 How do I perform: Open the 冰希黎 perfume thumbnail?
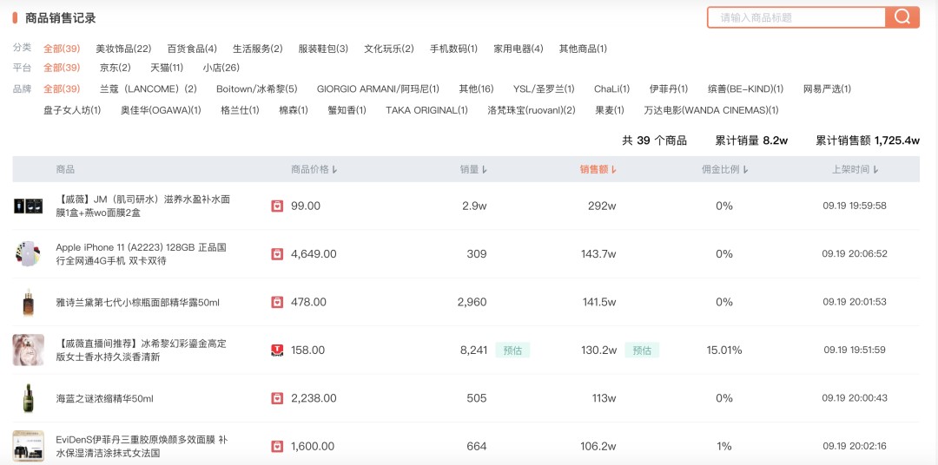(28, 350)
